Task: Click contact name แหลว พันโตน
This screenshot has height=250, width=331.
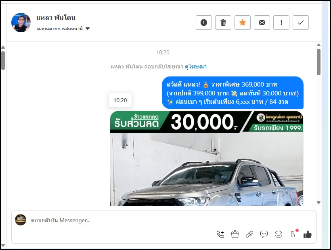Action: click(56, 17)
